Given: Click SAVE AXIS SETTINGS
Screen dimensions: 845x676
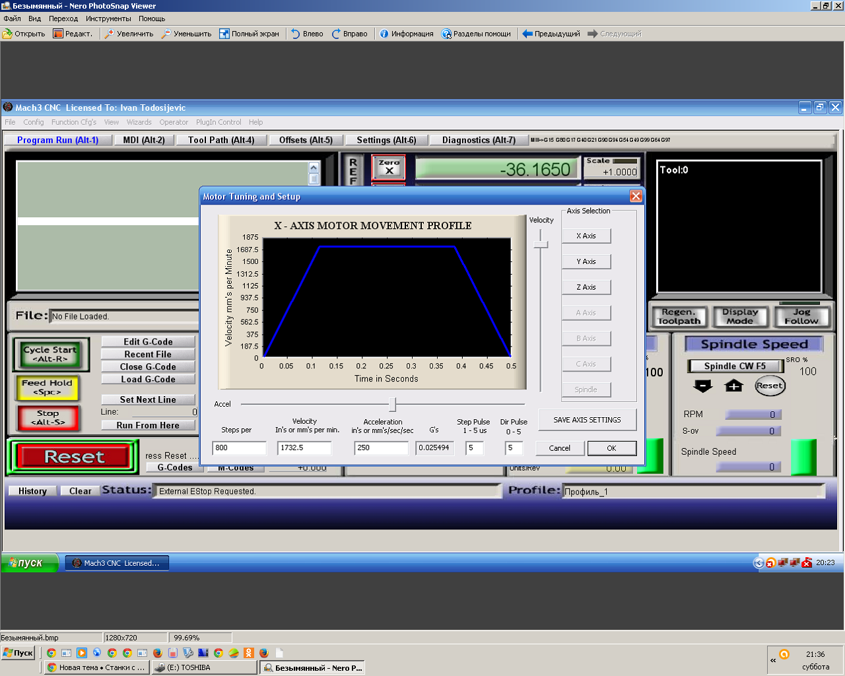Looking at the screenshot, I should click(x=588, y=420).
